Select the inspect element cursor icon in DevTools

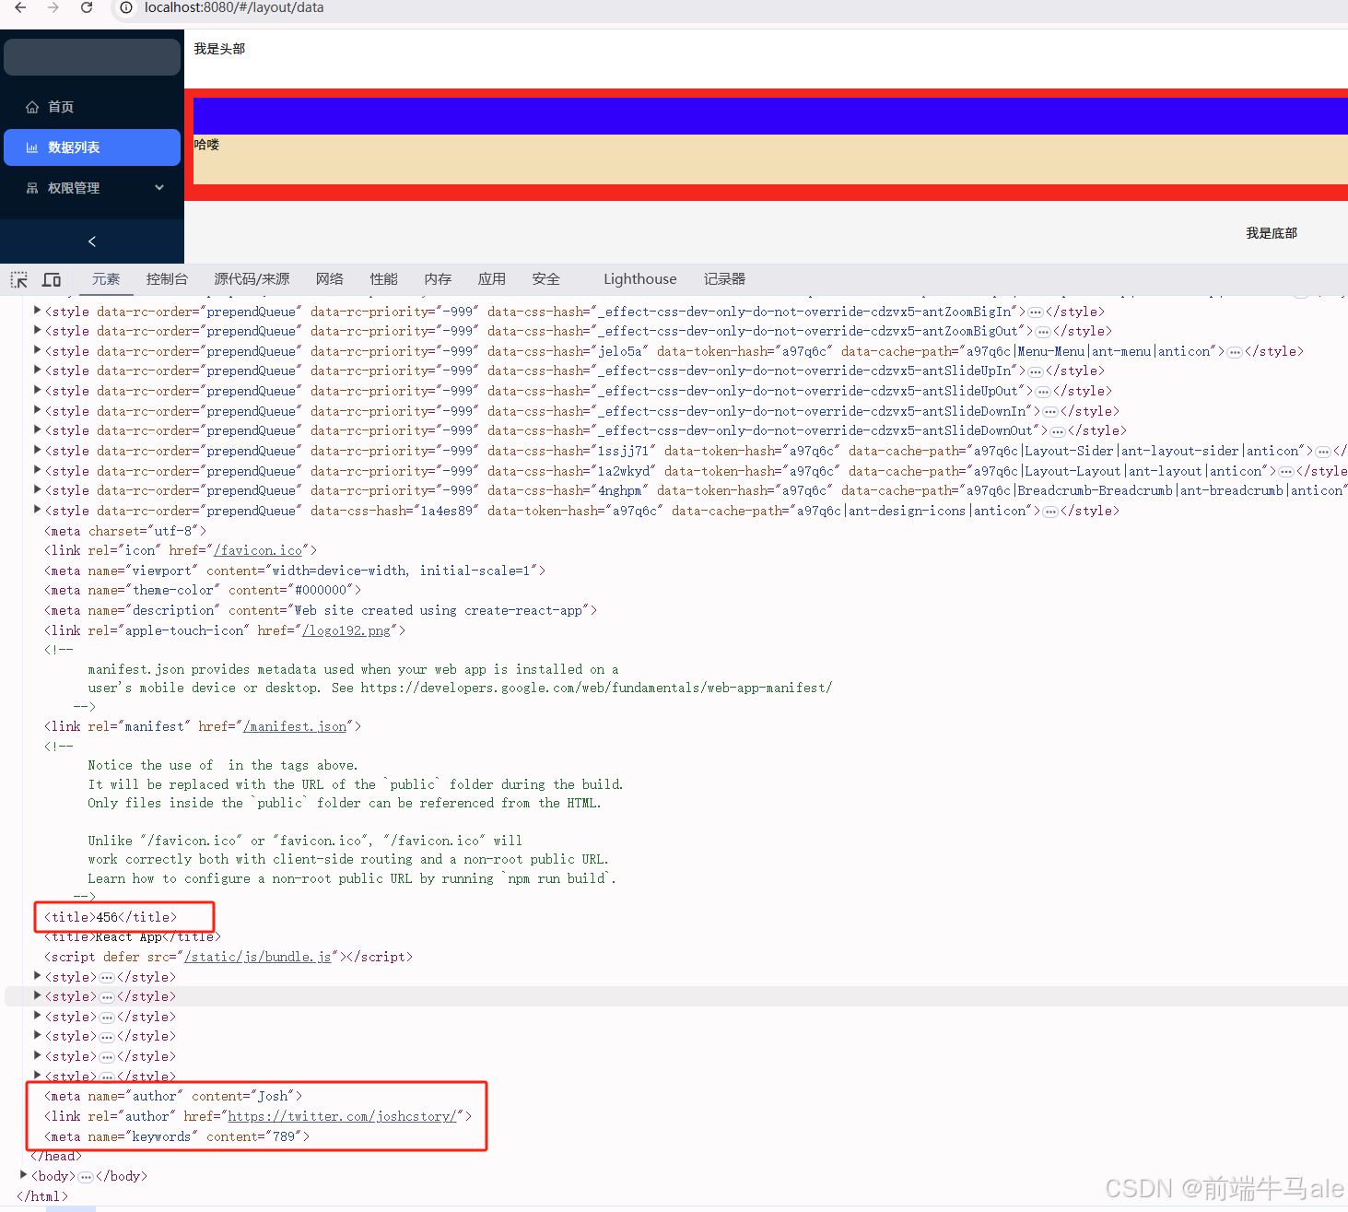18,278
